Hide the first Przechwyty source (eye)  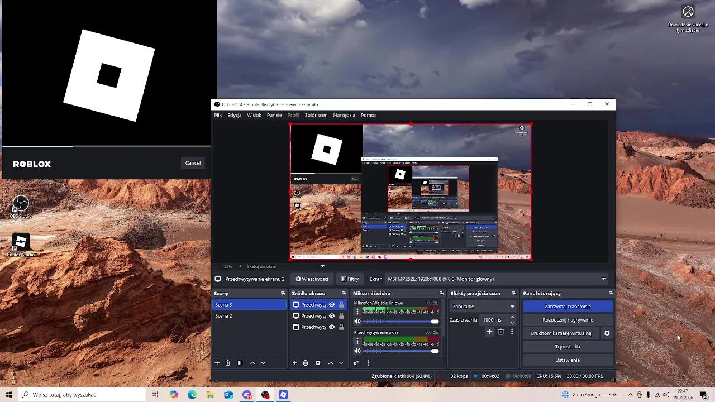(x=332, y=305)
